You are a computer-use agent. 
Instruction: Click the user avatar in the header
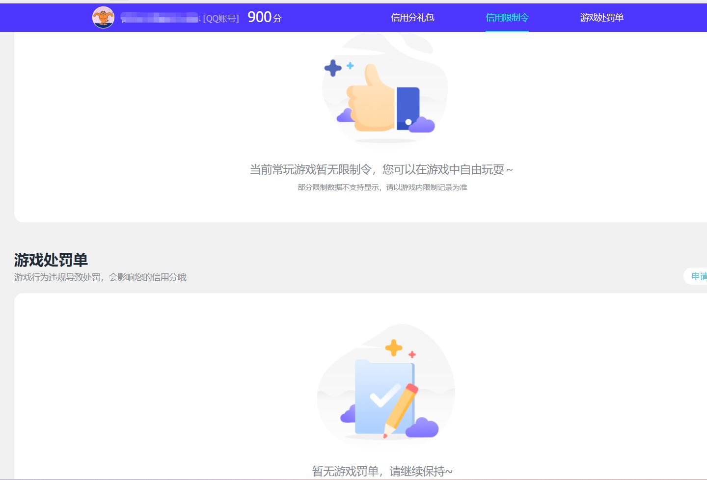pos(103,18)
